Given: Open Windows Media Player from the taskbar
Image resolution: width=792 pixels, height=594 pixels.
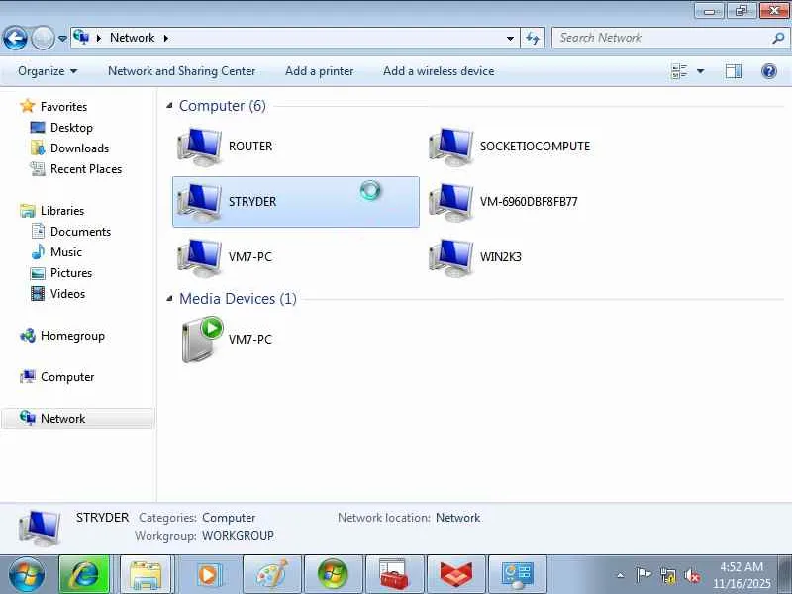Looking at the screenshot, I should point(208,575).
